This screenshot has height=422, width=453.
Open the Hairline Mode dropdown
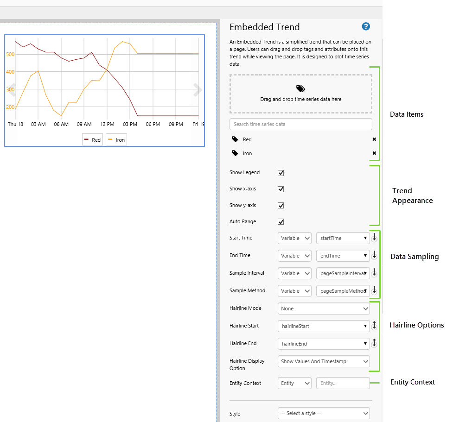point(324,309)
